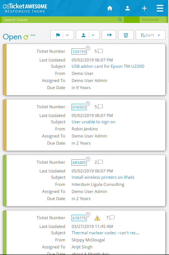Click the transfer arrow button
This screenshot has height=255, width=169.
(x=109, y=35)
